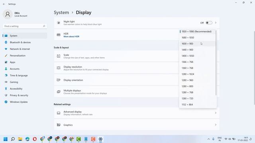
Task: Pick 1400 × 1050 resolution
Action: pyautogui.click(x=198, y=56)
